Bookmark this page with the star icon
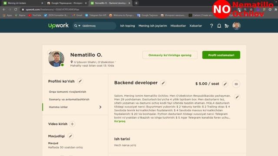 (x=251, y=10)
